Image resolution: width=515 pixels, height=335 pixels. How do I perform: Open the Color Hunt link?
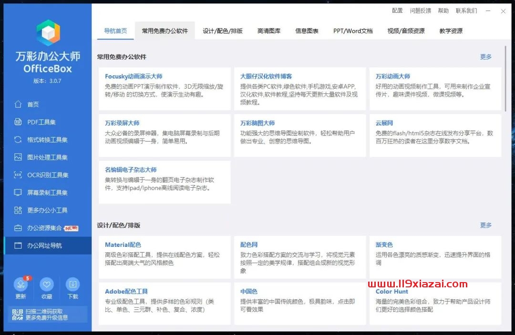coord(392,291)
